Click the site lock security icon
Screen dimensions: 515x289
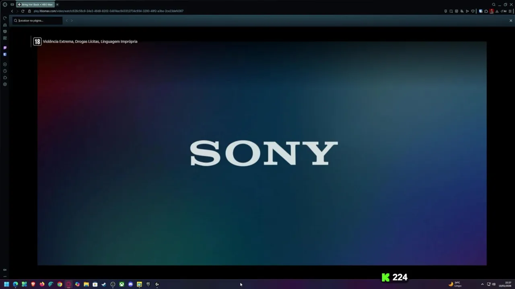[x=29, y=11]
